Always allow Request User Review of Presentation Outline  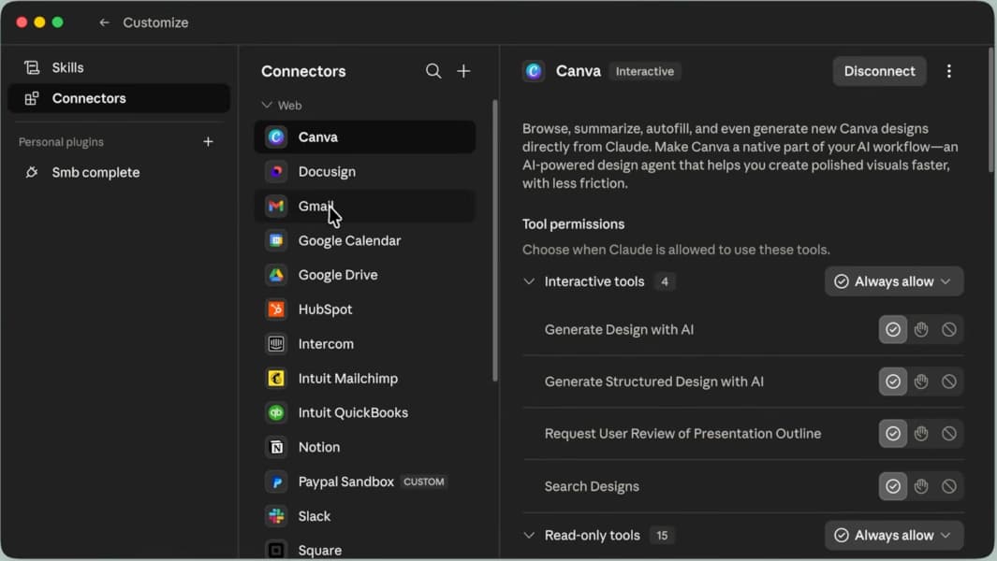click(x=893, y=434)
